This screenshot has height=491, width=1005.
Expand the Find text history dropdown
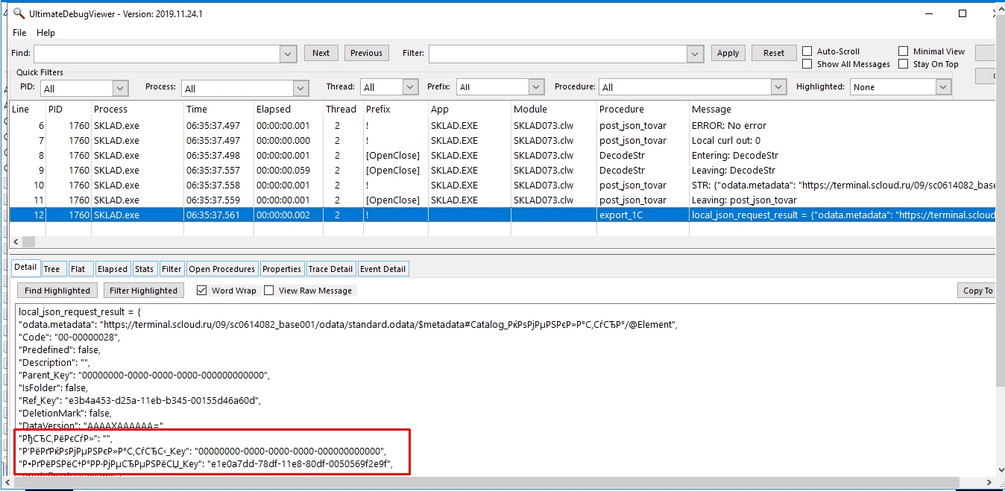pos(289,54)
